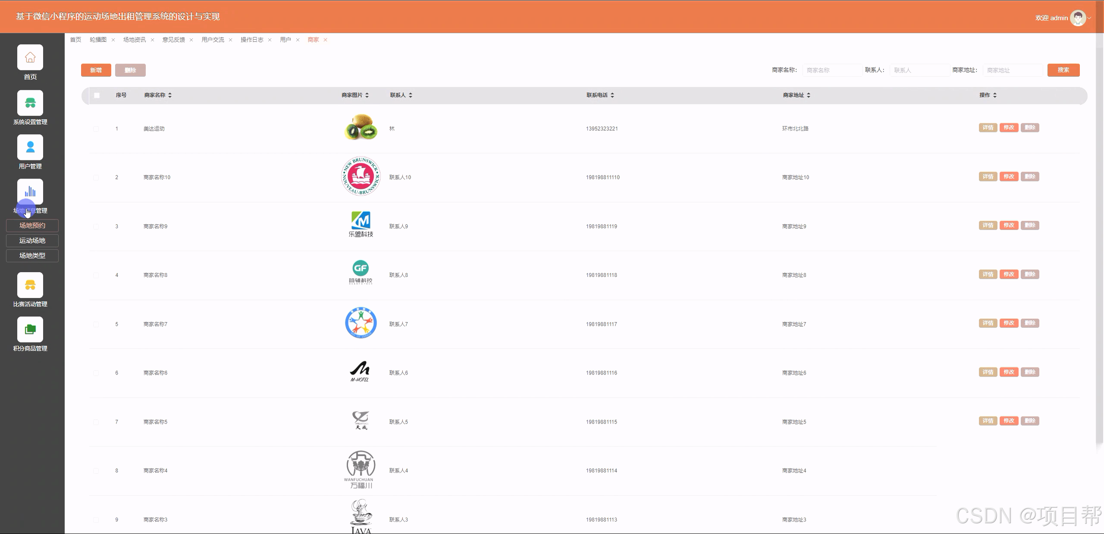Sort by 联系电话 column arrows
1104x534 pixels.
(x=612, y=95)
